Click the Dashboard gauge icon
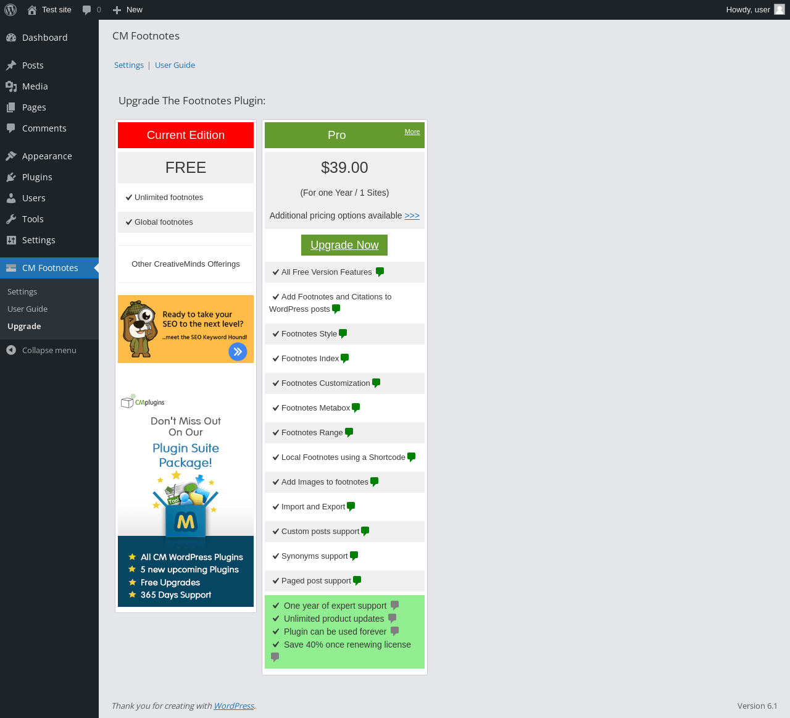The image size is (790, 718). 11,38
